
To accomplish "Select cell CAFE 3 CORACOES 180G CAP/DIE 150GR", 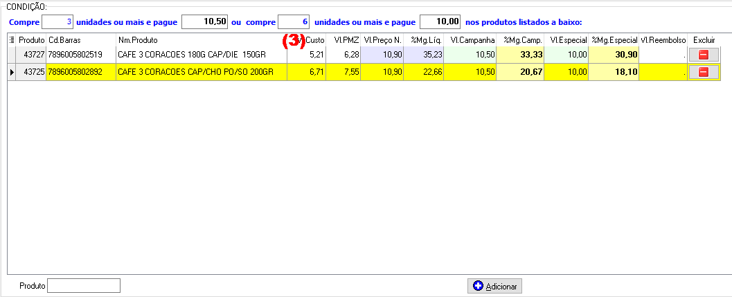I will coord(202,55).
